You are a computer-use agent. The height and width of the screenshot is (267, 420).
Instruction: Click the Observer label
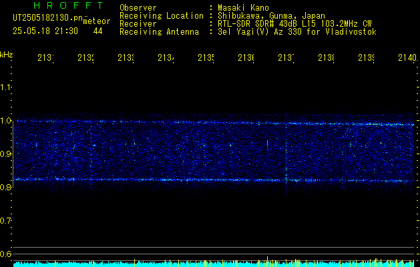[138, 8]
